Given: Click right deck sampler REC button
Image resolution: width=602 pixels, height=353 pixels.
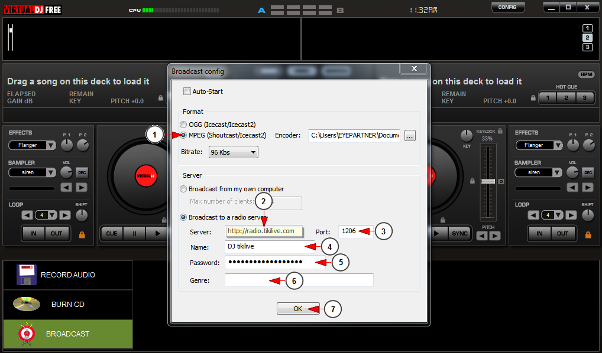Looking at the screenshot, I should [588, 172].
